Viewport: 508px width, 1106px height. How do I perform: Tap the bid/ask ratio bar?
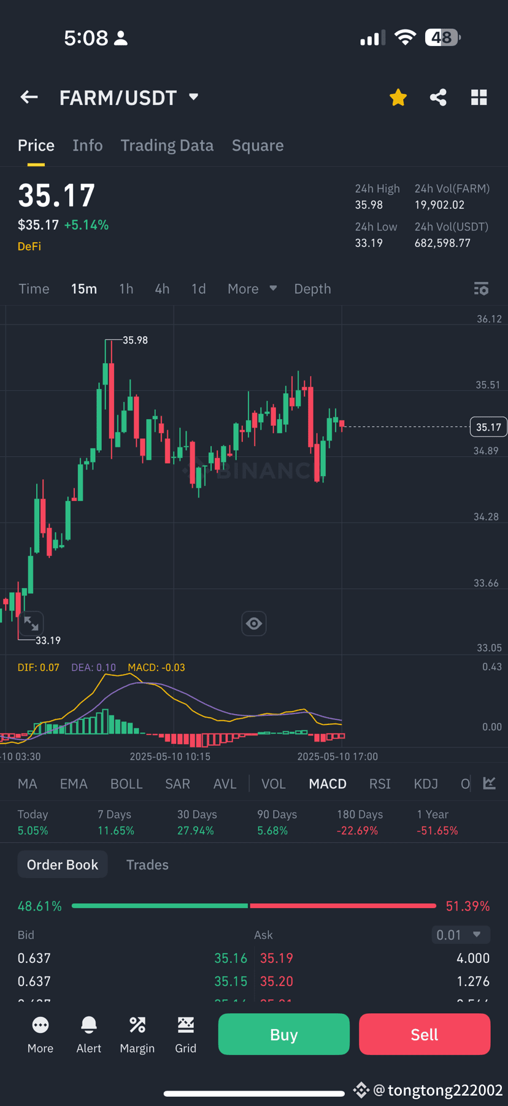(254, 906)
